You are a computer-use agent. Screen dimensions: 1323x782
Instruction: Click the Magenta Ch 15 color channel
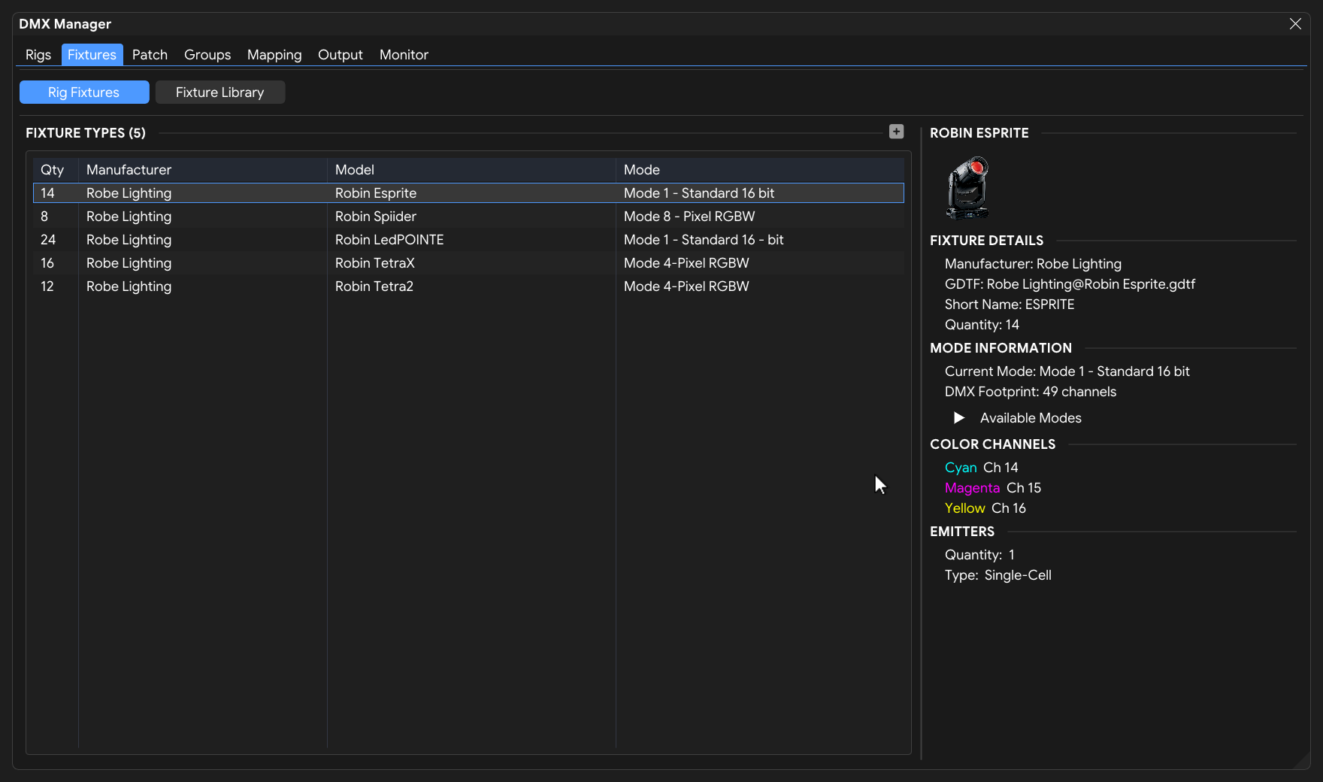coord(993,488)
